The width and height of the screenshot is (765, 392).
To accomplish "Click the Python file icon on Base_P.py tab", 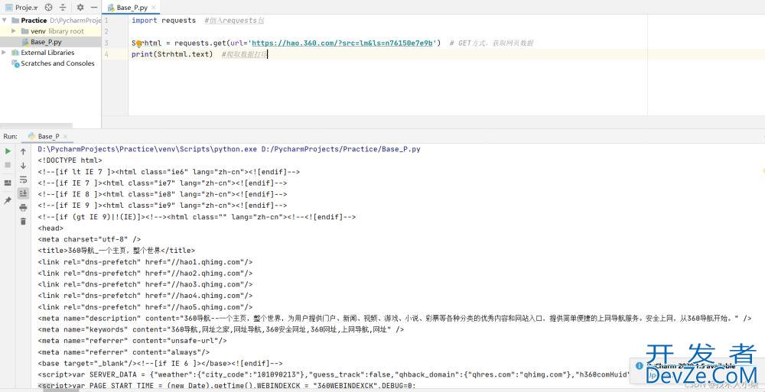I will 111,8.
